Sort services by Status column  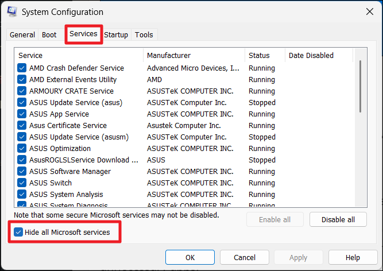[x=264, y=56]
